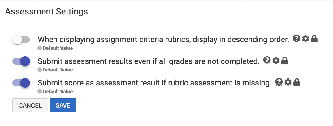Open help for descending order rubrics setting
This screenshot has height=126, width=333.
point(296,39)
